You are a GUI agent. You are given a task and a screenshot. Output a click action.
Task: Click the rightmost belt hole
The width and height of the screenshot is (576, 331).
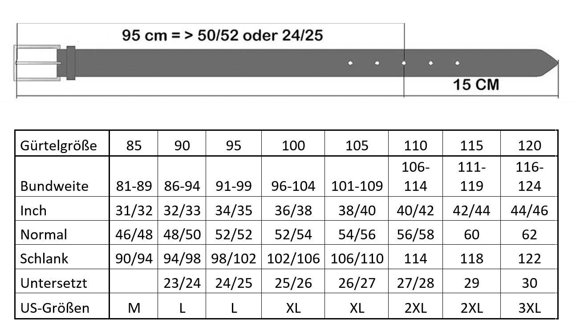tap(457, 63)
